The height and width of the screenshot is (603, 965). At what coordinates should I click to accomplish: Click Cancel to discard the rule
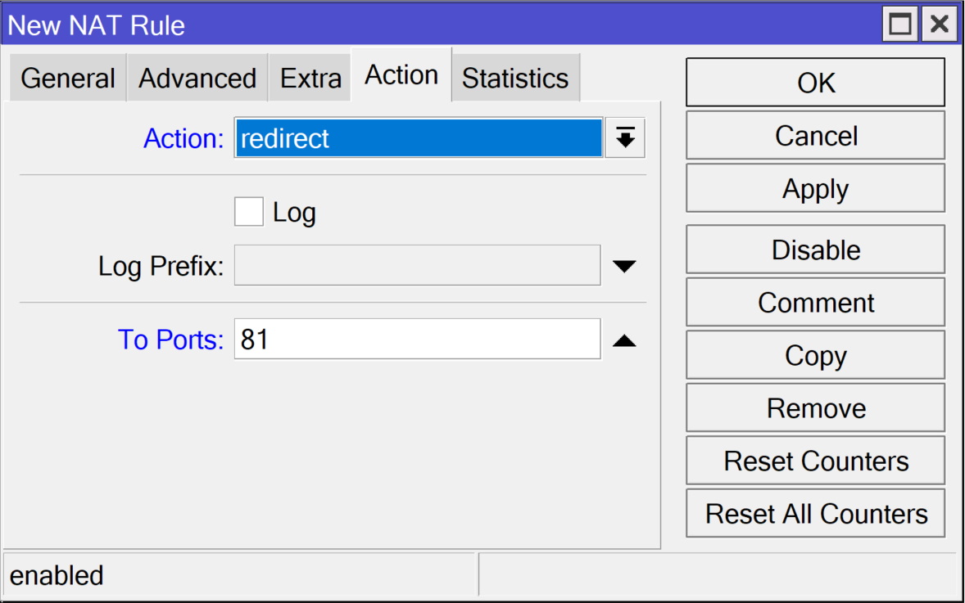tap(815, 136)
